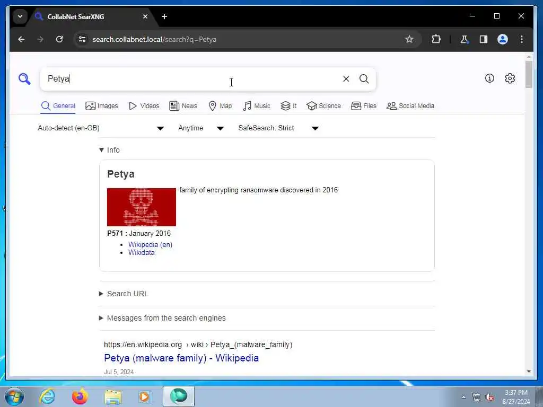Click the SearXNG logo magnifier icon
The width and height of the screenshot is (543, 407).
pyautogui.click(x=24, y=79)
